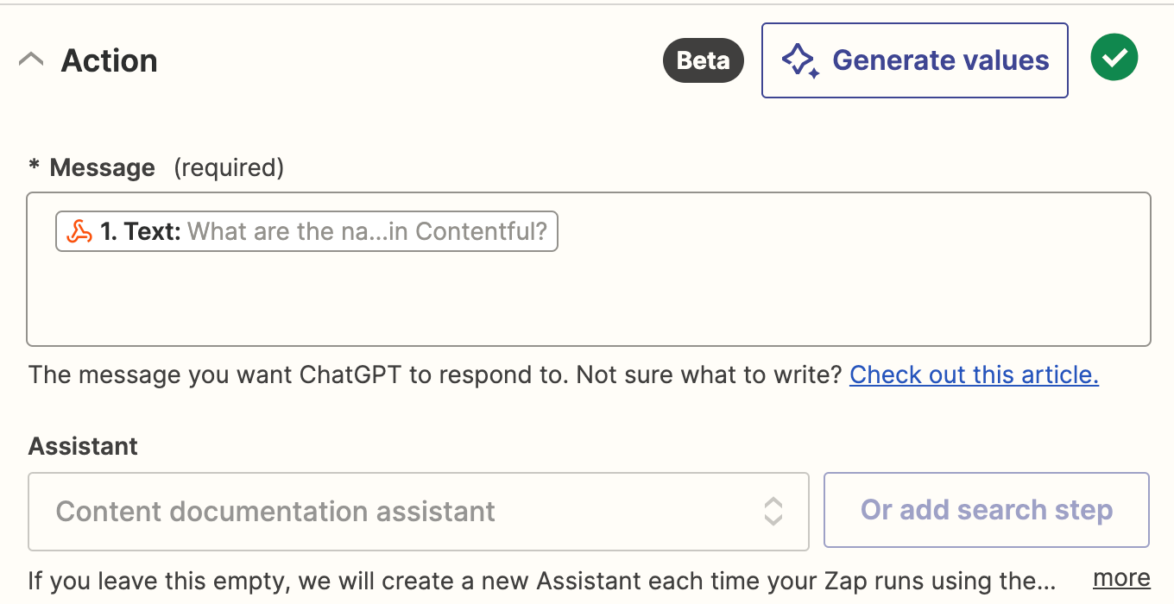The height and width of the screenshot is (604, 1174).
Task: Collapse the Action section chevron
Action: (31, 60)
